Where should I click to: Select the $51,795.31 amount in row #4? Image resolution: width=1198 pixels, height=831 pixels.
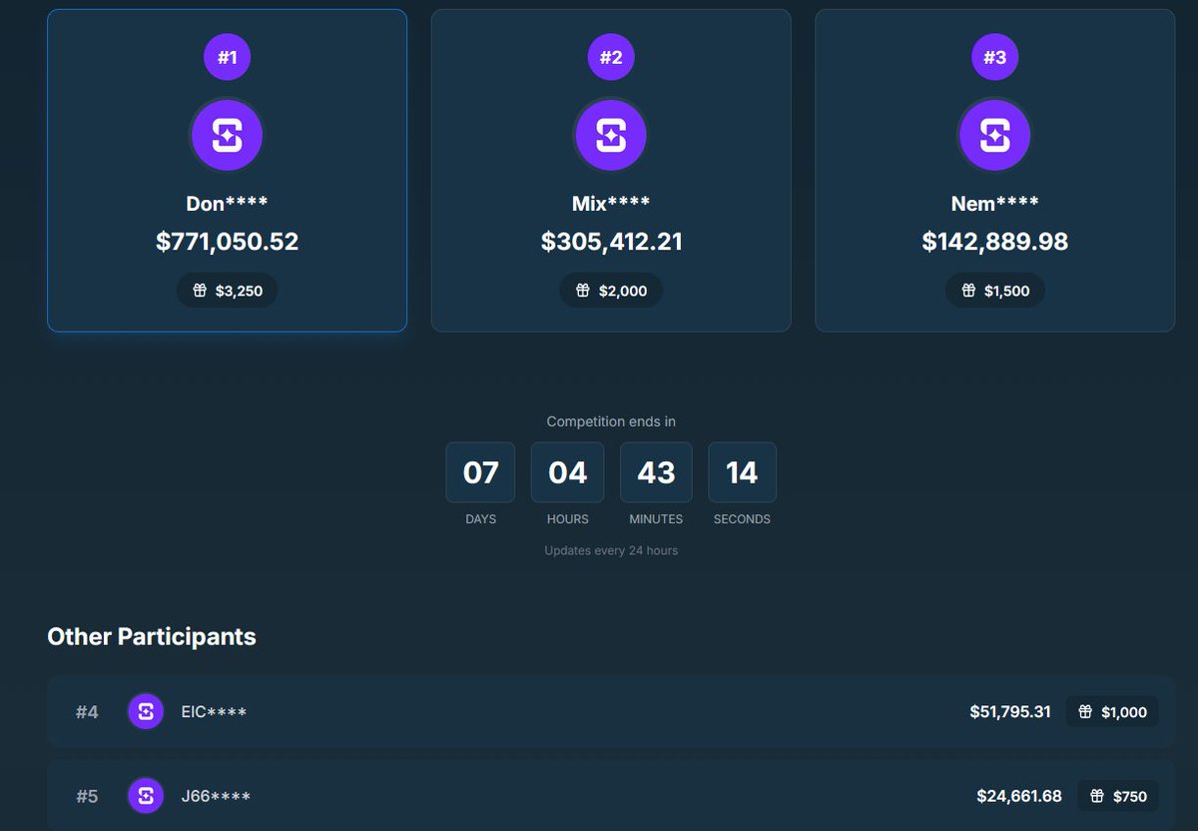(1010, 711)
